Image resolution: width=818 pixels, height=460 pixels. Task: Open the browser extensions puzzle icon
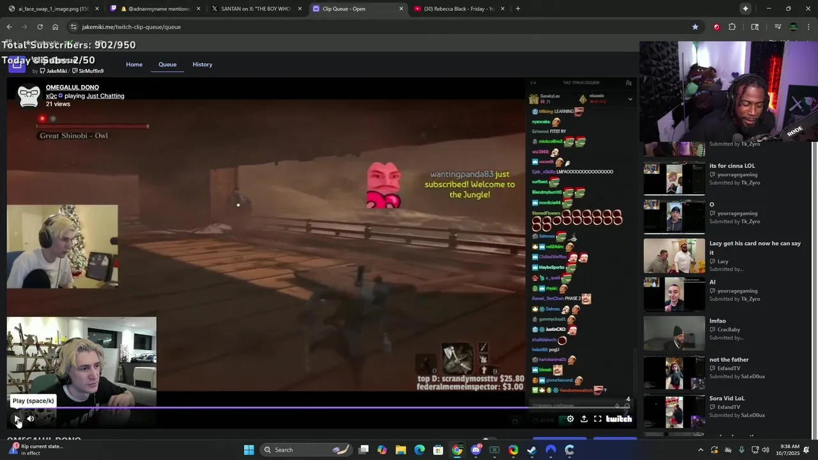(x=732, y=27)
